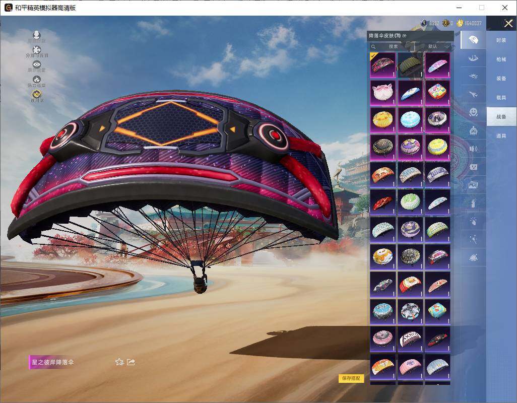Close the wardrobe with the X button
The height and width of the screenshot is (403, 517).
click(508, 23)
